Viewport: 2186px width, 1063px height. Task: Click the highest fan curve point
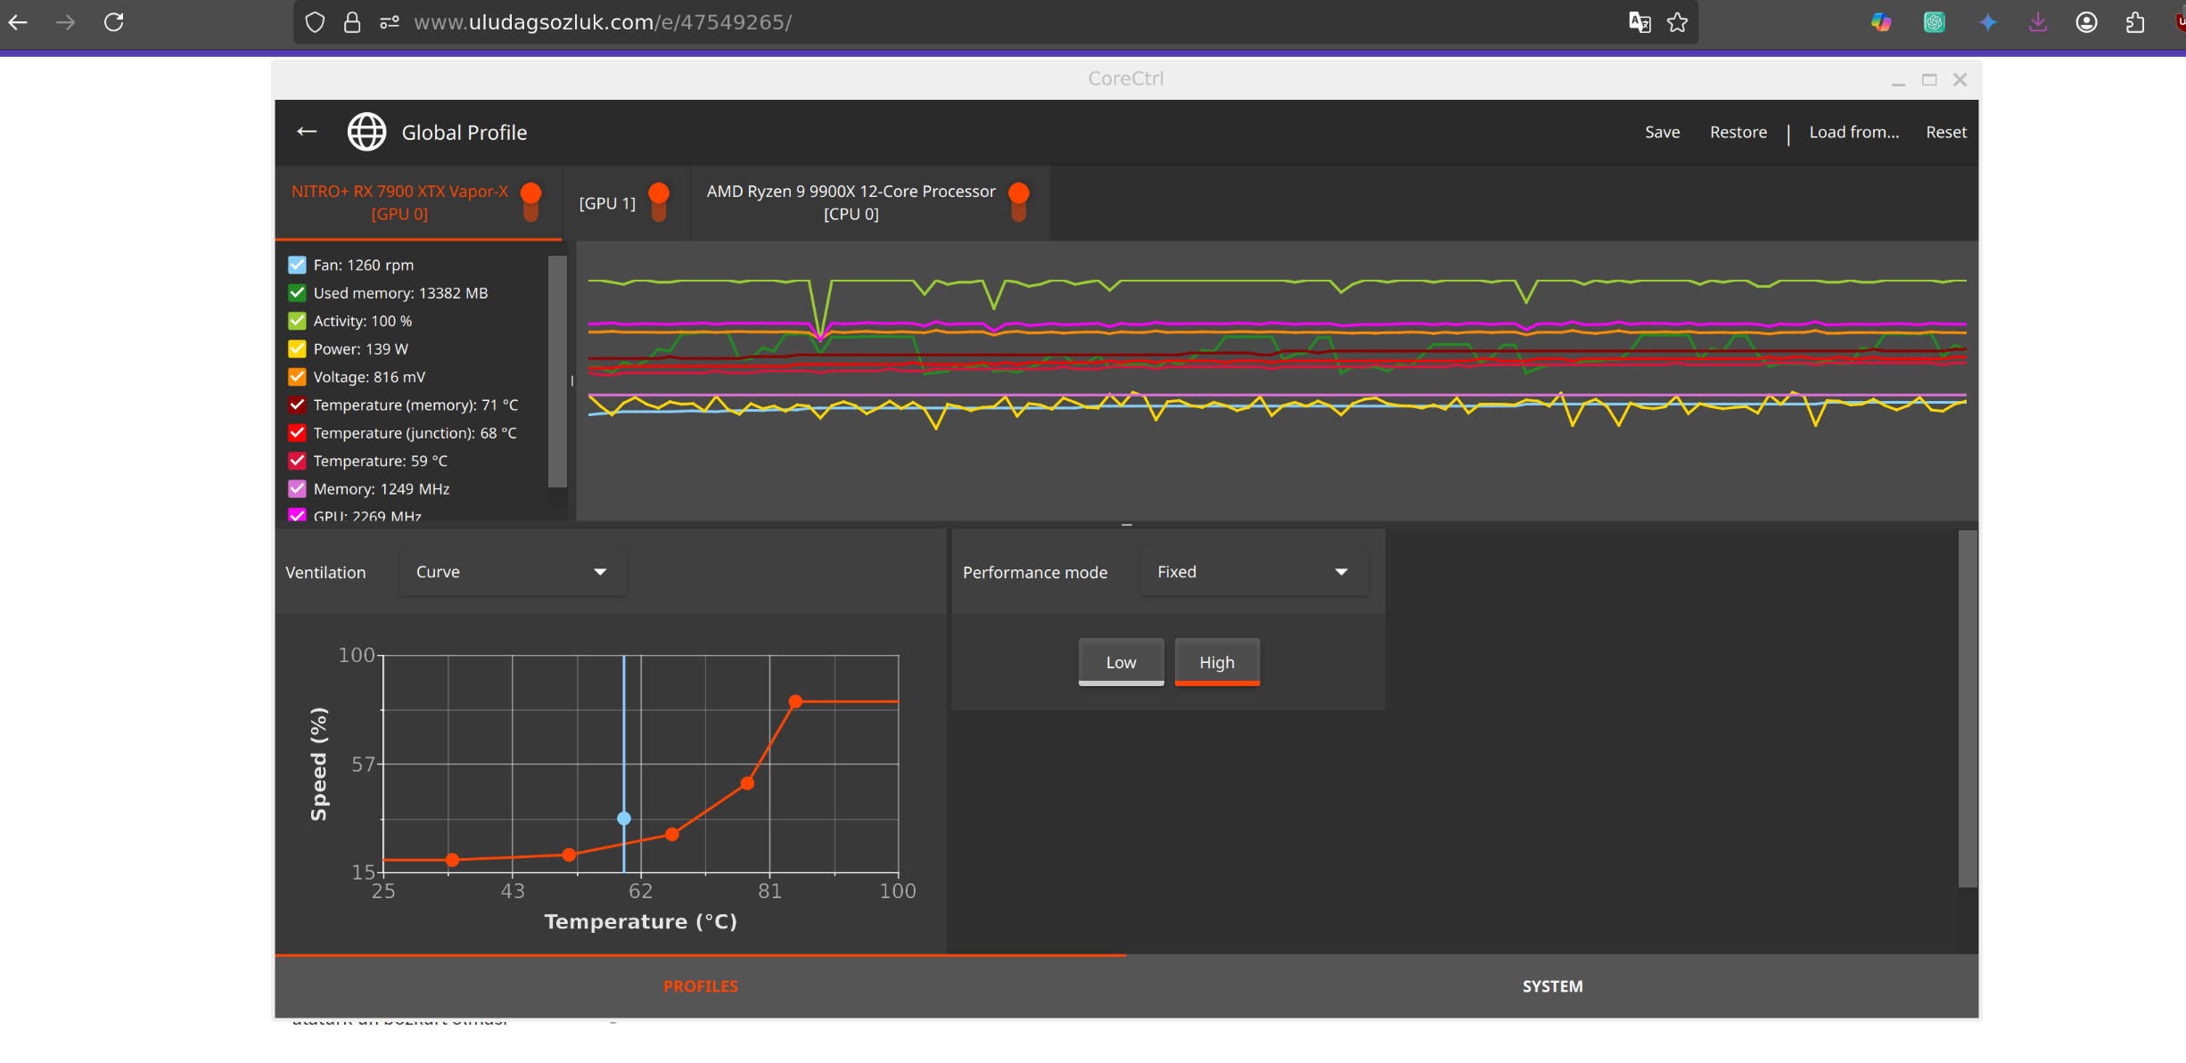(x=796, y=702)
